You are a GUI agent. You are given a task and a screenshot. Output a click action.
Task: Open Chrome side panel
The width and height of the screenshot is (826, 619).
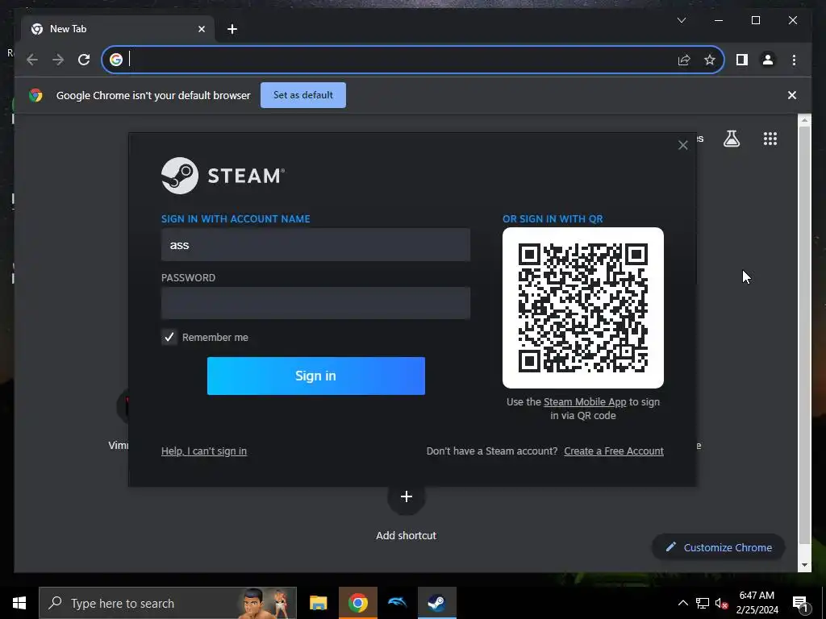click(x=742, y=60)
